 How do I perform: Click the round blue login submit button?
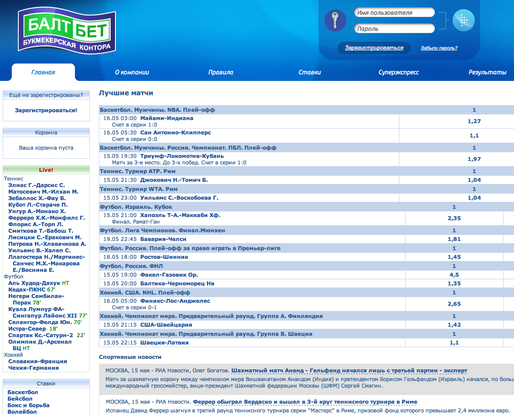point(463,20)
